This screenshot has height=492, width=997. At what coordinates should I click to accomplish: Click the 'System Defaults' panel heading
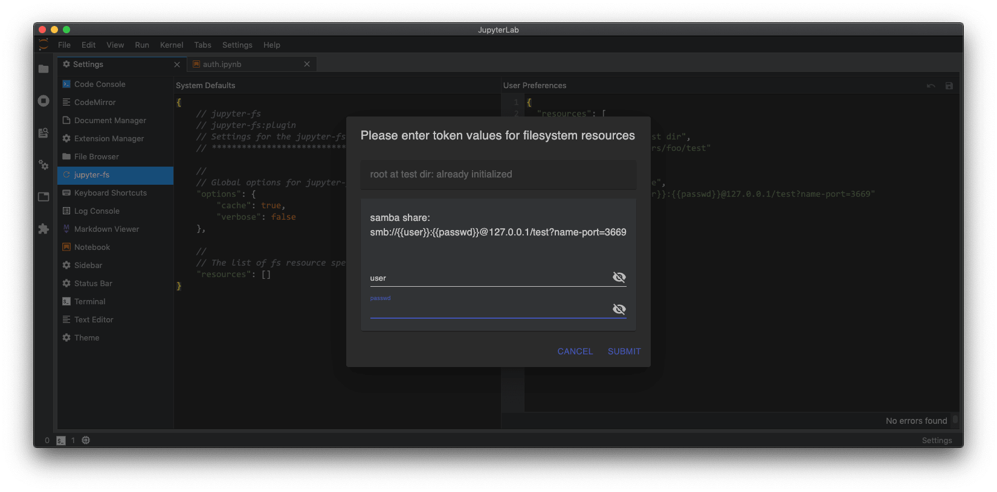pyautogui.click(x=205, y=86)
